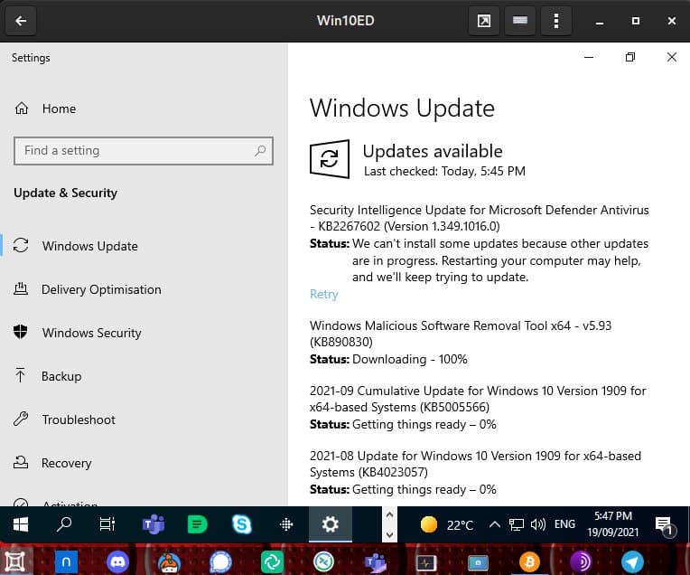Open the Element app on host taskbar
The image size is (690, 575).
coord(272,562)
